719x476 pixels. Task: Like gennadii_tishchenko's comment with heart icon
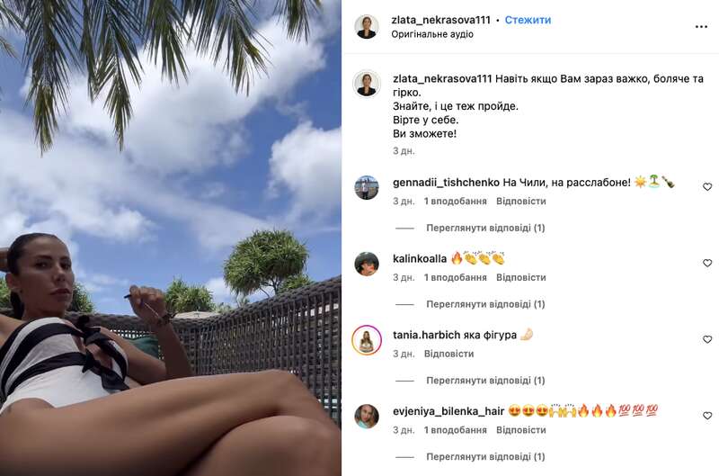tap(707, 187)
